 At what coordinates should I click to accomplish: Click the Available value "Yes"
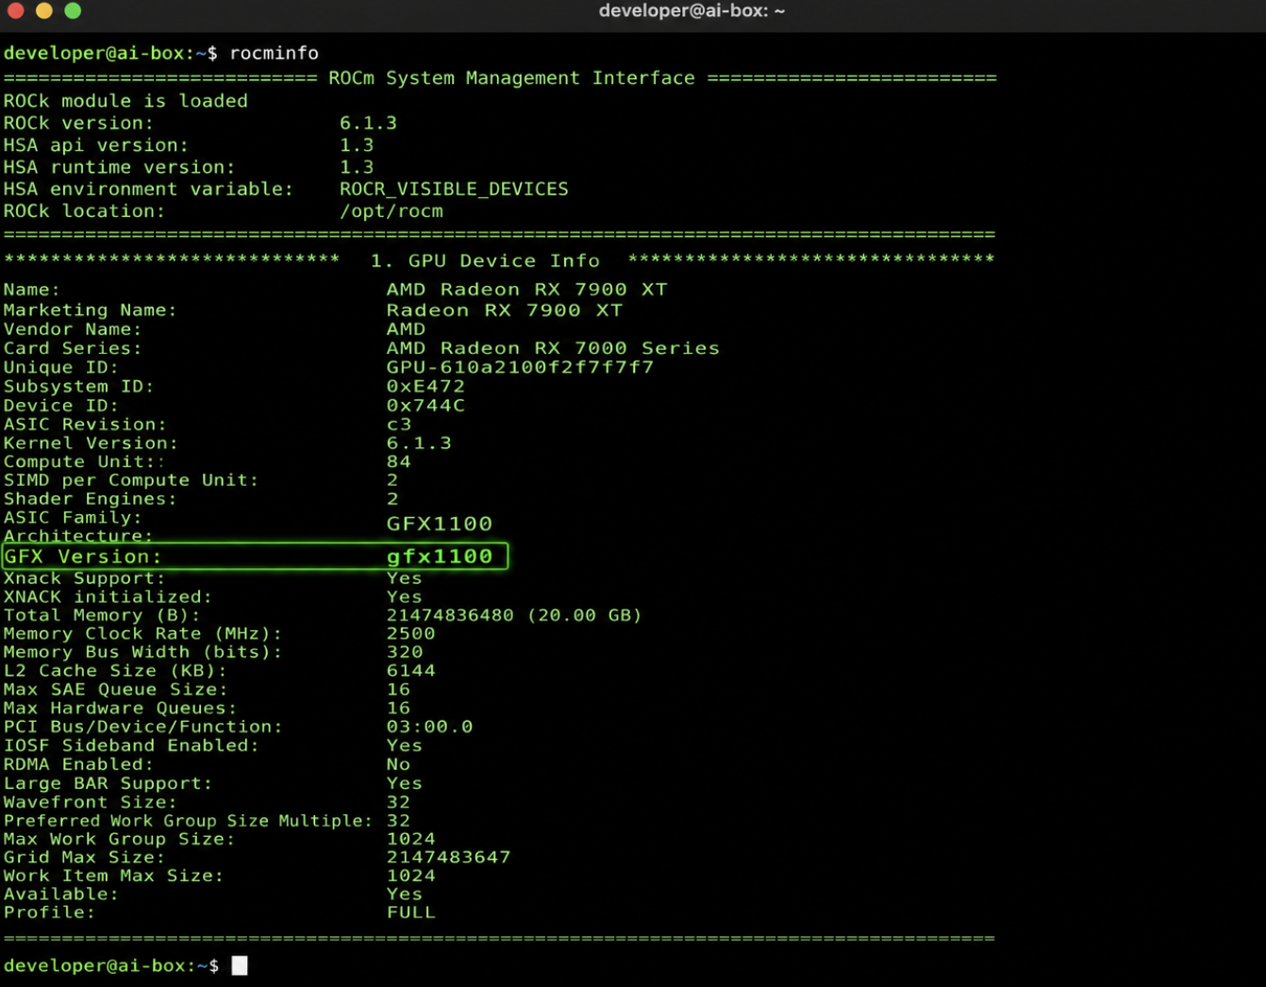pyautogui.click(x=405, y=894)
